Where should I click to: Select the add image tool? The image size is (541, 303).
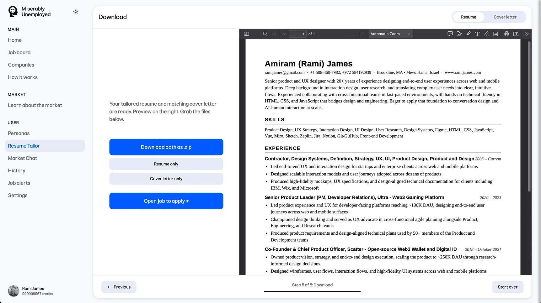click(x=495, y=34)
